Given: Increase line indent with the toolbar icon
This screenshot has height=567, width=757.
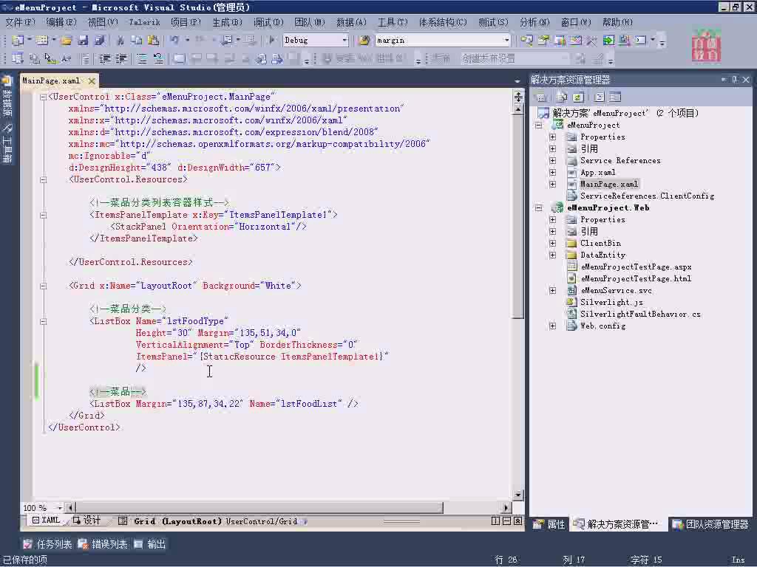Looking at the screenshot, I should [120, 59].
